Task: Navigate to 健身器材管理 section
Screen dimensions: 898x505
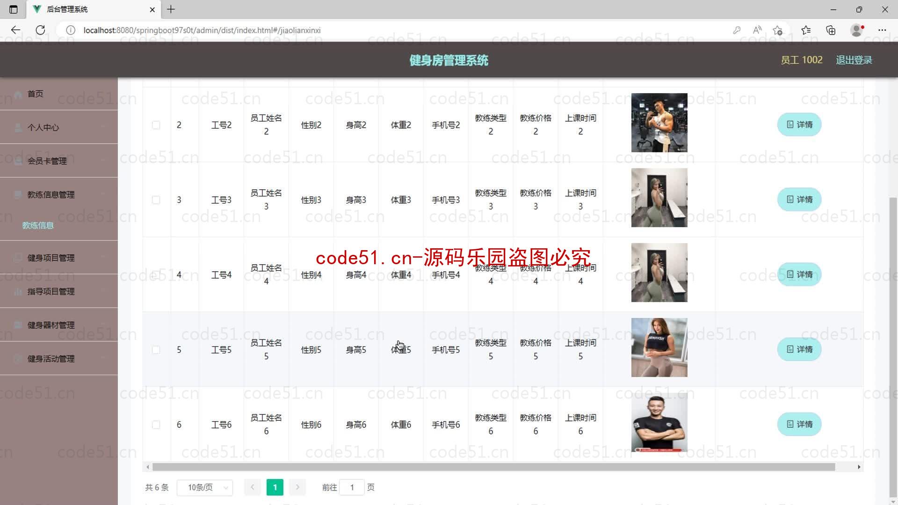Action: (51, 325)
